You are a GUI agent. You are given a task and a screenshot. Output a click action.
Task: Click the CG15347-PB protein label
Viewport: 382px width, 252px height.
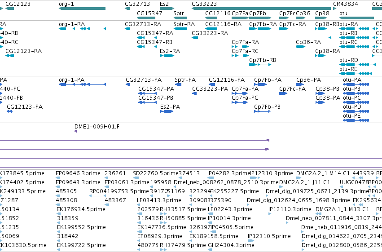click(156, 98)
